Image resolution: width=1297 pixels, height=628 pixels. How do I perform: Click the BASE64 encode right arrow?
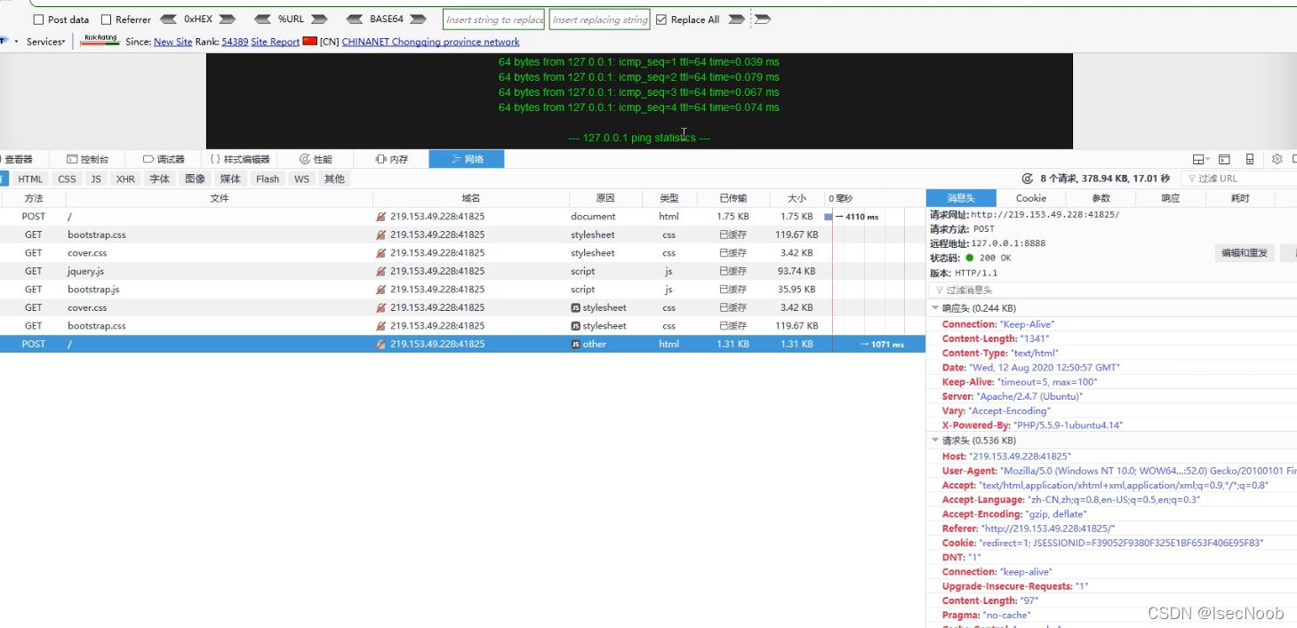pos(418,19)
